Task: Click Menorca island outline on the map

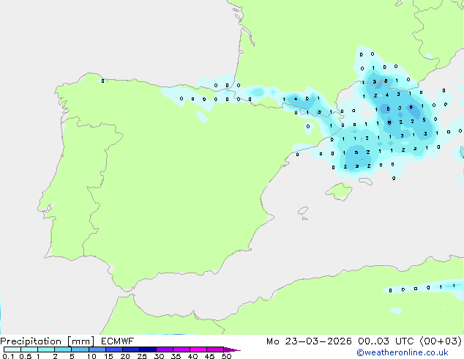Action: coord(366,181)
